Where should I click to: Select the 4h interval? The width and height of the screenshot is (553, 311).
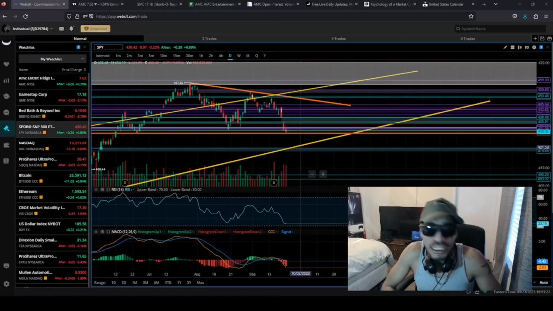click(221, 56)
